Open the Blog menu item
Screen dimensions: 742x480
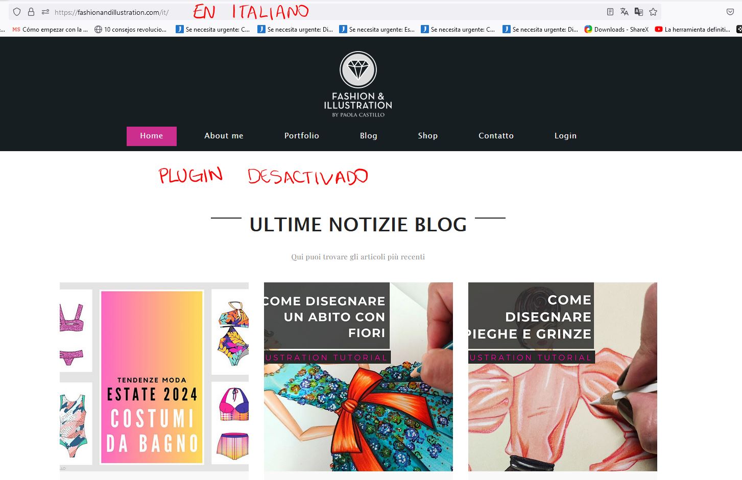369,136
